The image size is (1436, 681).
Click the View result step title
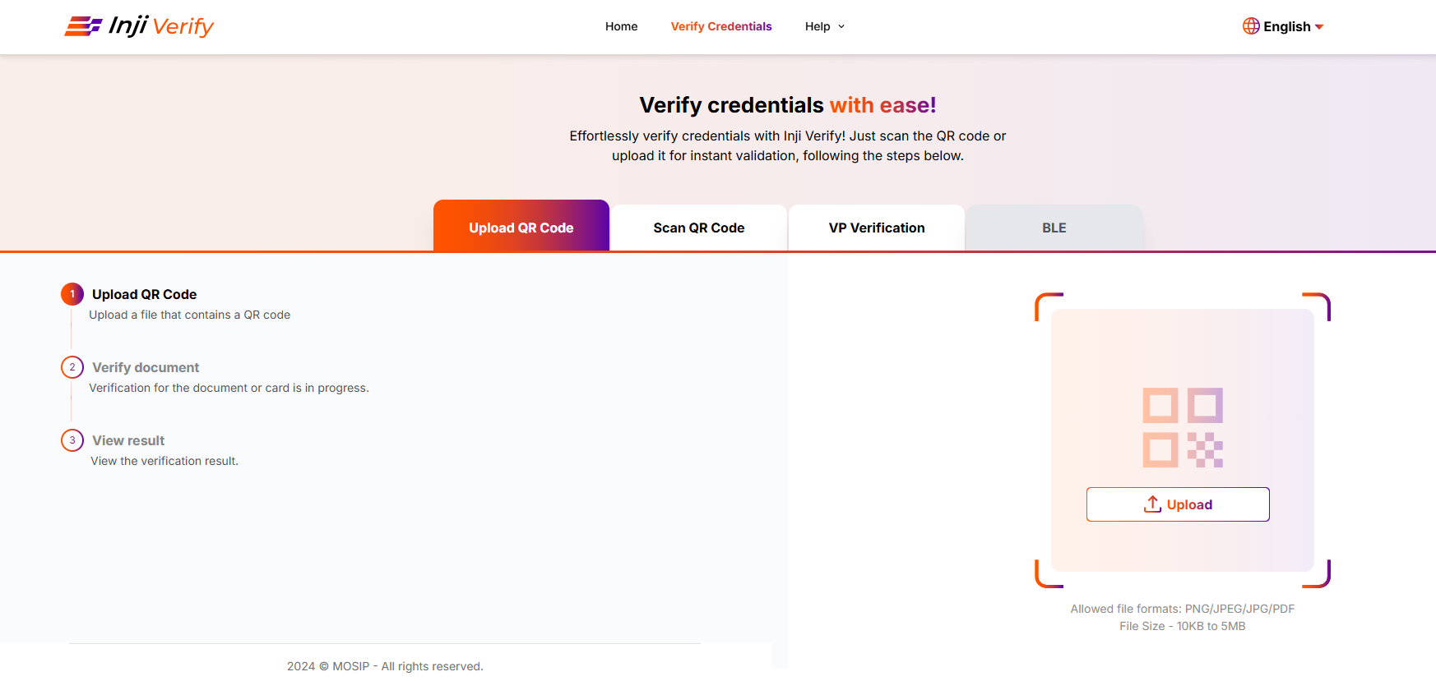pyautogui.click(x=128, y=440)
